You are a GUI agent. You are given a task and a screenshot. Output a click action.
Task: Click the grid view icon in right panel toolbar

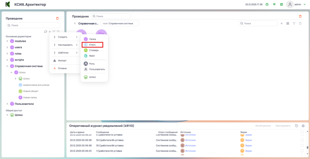[288, 24]
